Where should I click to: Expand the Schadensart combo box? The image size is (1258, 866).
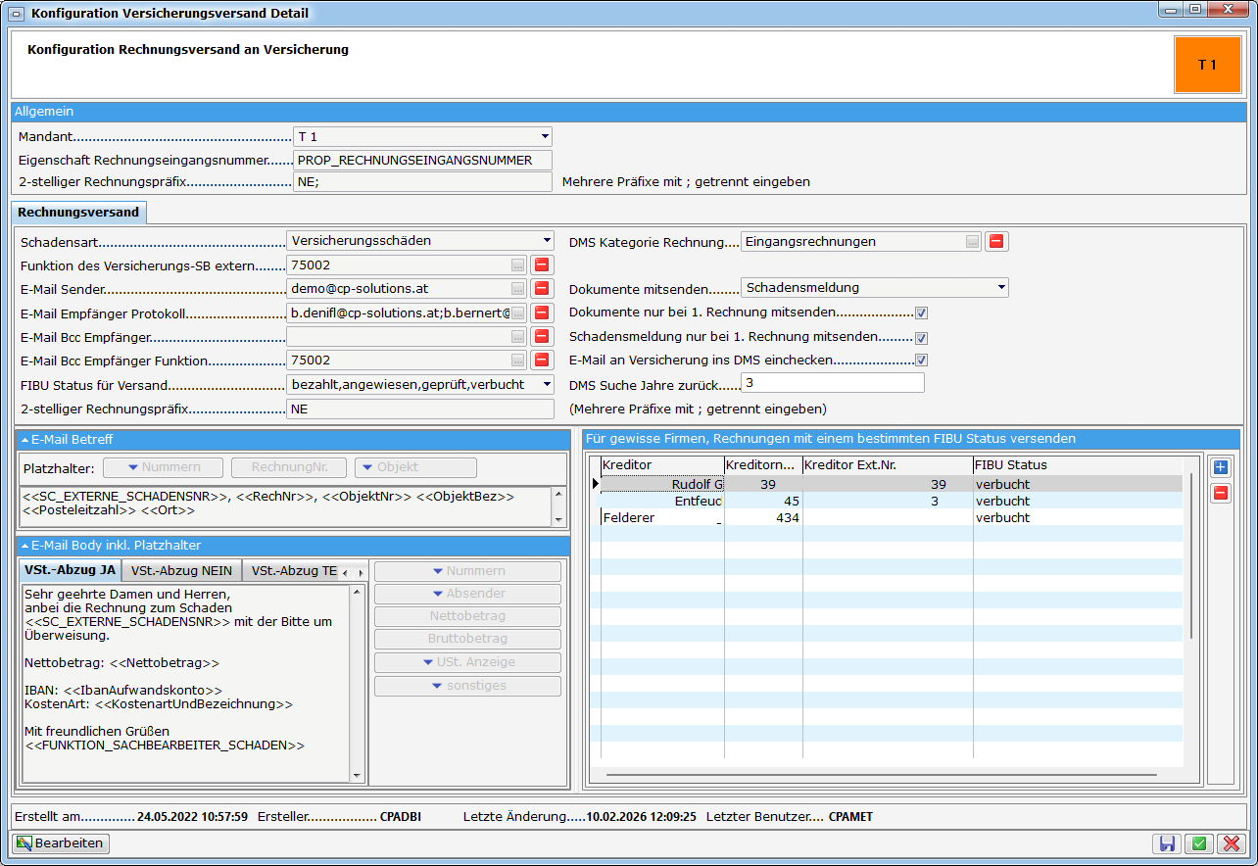(546, 241)
